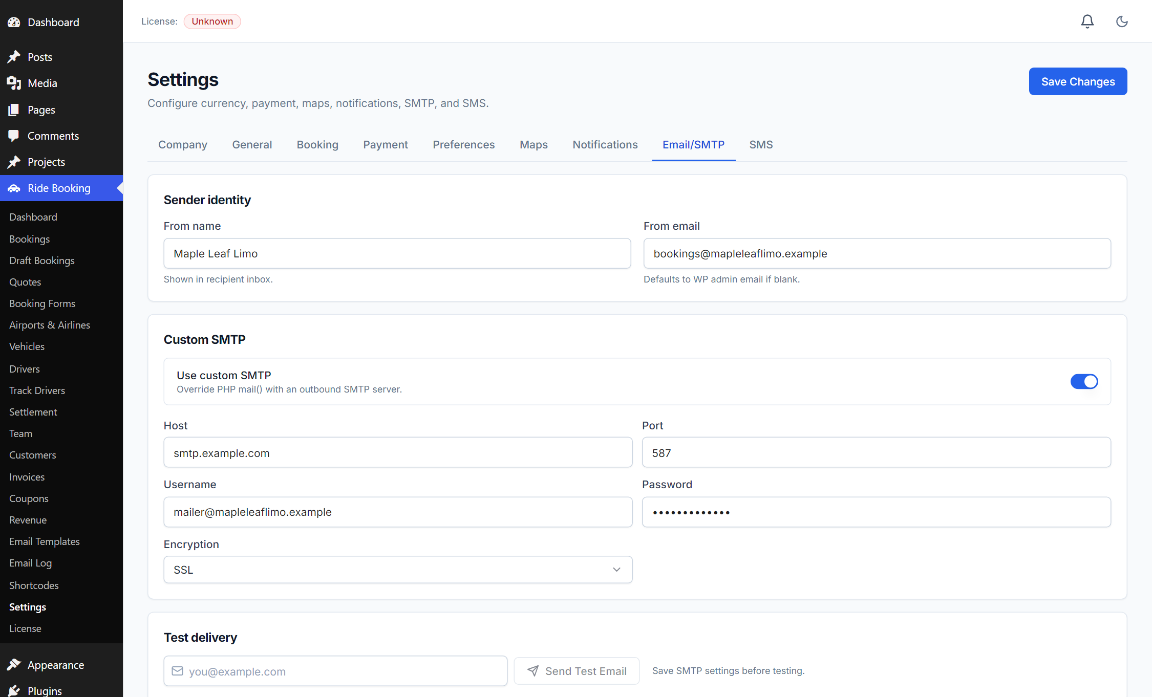Click the paper plane icon on Send Test Email

coord(533,671)
